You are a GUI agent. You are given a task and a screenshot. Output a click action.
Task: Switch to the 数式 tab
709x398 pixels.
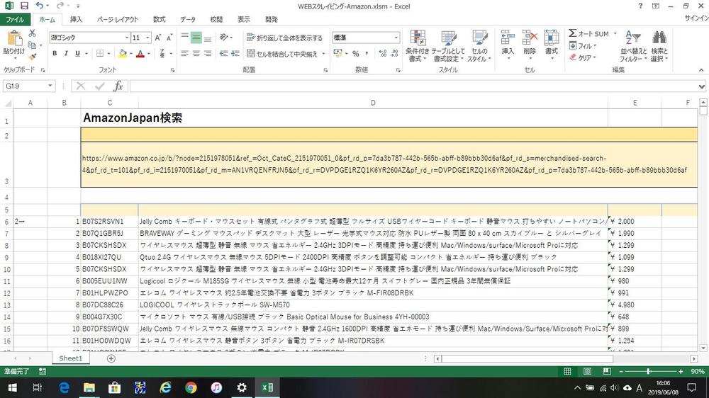coord(159,19)
